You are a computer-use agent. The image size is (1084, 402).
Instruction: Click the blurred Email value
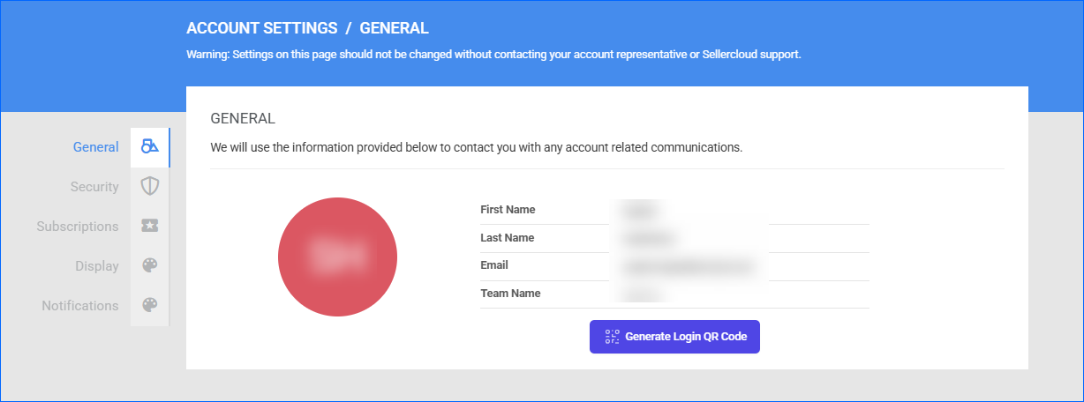pyautogui.click(x=689, y=265)
